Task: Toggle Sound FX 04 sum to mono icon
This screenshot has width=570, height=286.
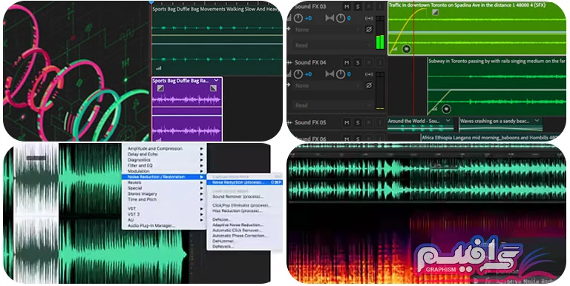Action: click(369, 74)
